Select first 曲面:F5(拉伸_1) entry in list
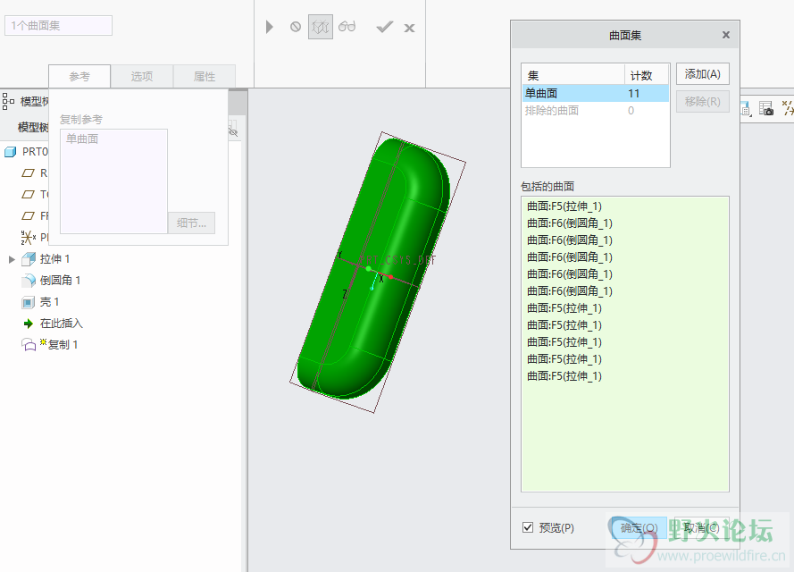The image size is (794, 572). 564,206
